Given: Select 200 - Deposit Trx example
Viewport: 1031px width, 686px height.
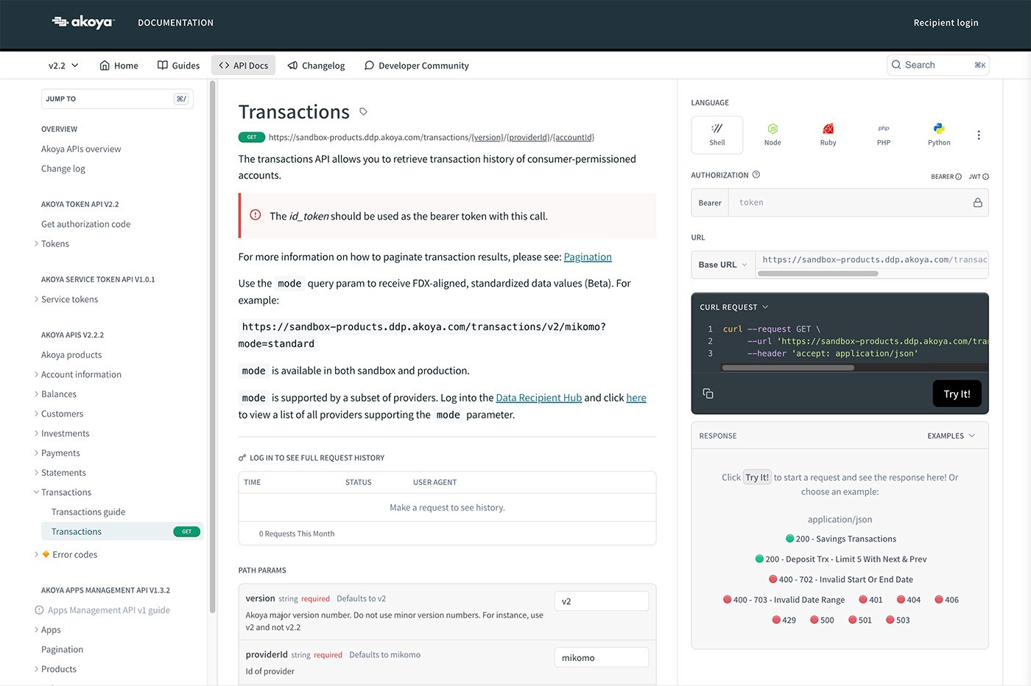Looking at the screenshot, I should [x=840, y=559].
